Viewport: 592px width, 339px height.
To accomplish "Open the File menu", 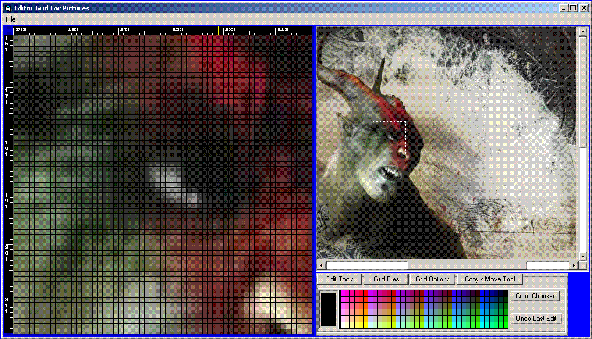I will (10, 19).
